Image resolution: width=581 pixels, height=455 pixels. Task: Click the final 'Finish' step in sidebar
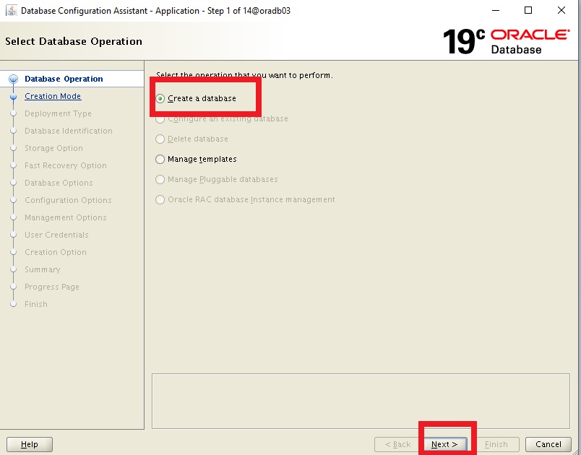(x=36, y=304)
